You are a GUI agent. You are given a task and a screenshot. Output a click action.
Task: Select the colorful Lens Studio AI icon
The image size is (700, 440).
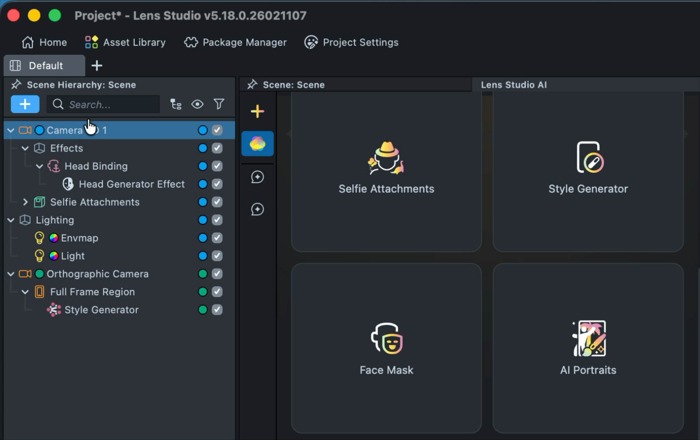257,144
